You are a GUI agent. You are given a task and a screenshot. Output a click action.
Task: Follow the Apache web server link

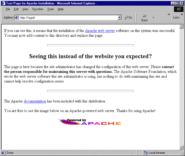(100, 31)
